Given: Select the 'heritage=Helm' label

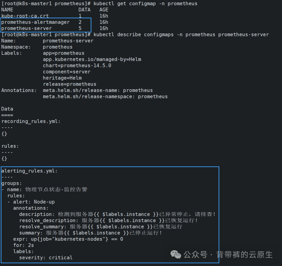Looking at the screenshot, I should (62, 78).
